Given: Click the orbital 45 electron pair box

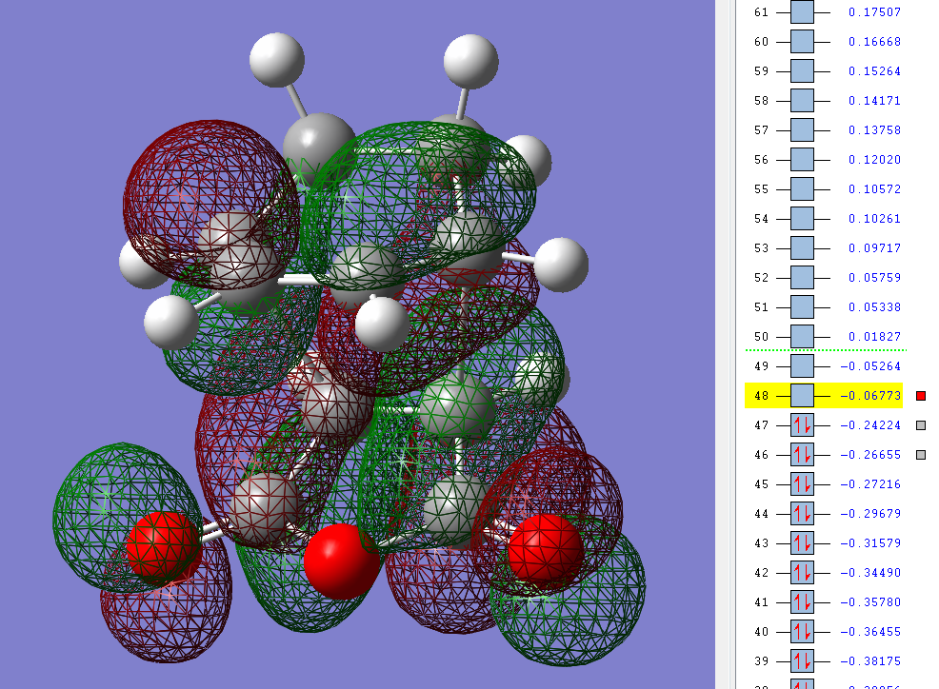Looking at the screenshot, I should click(802, 484).
